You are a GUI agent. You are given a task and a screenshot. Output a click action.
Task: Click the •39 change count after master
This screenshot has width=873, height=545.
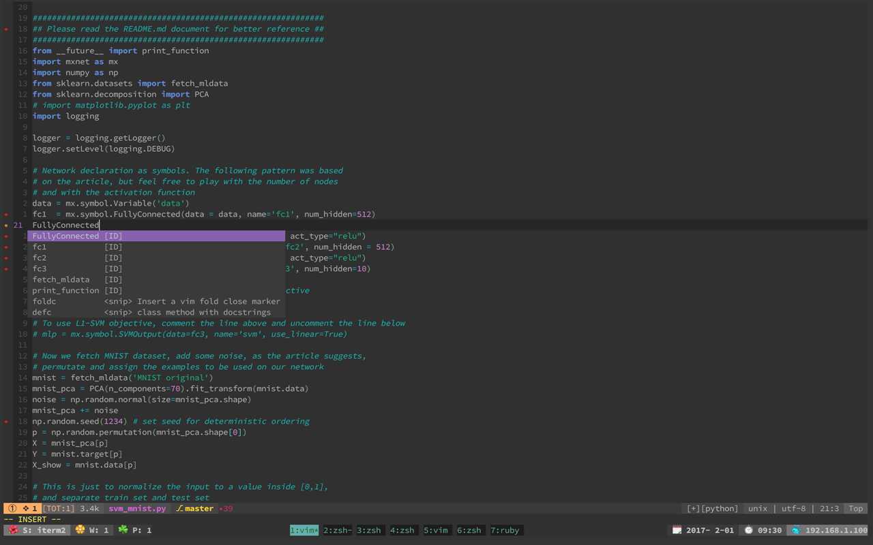coord(226,508)
